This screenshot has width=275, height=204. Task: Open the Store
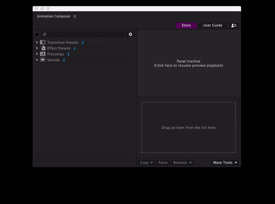click(186, 25)
